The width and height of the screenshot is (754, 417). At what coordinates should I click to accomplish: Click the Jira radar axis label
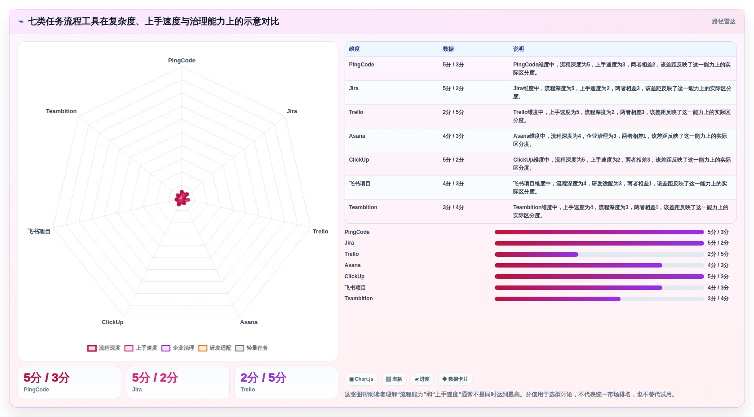point(292,111)
